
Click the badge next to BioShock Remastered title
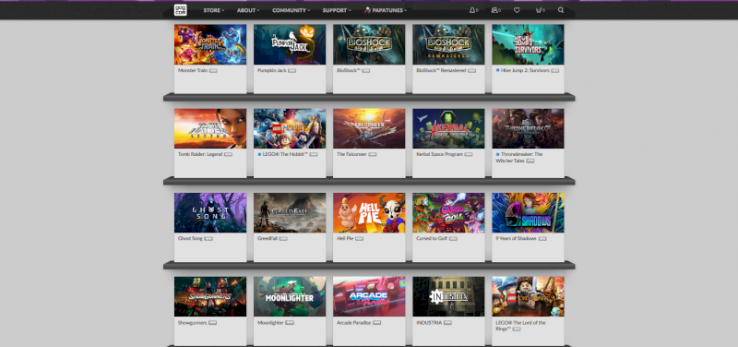tap(471, 71)
